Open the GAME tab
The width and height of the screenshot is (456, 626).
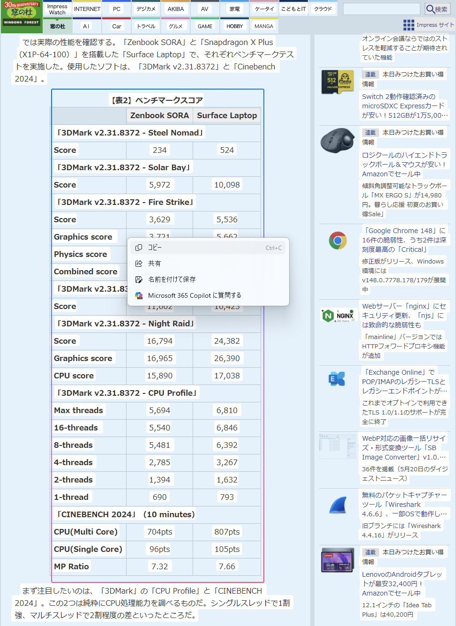tap(205, 26)
